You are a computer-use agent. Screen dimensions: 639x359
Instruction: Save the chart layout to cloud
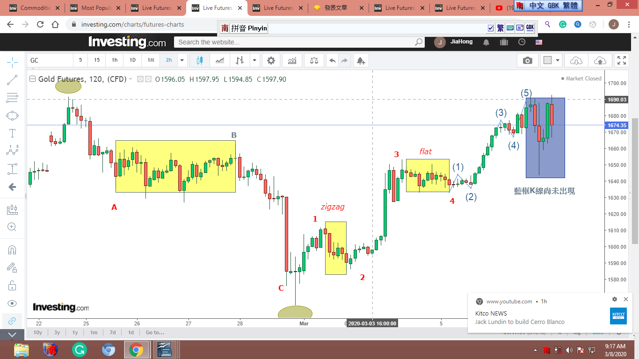point(600,60)
